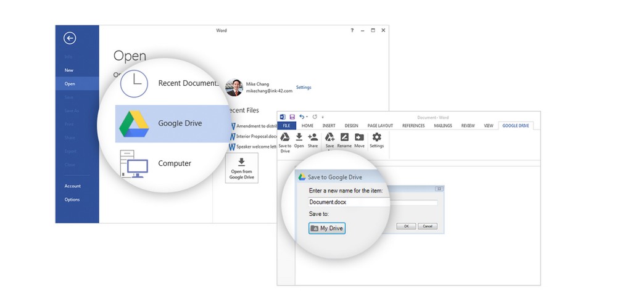Viewport: 617px width, 304px height.
Task: Switch to the MAILINGS tab
Action: pos(443,126)
